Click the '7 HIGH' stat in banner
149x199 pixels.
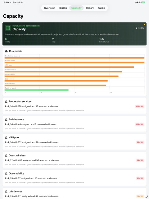(x=54, y=40)
